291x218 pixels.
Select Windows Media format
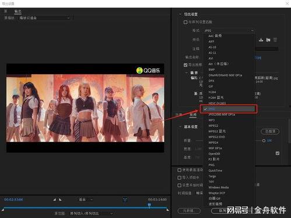point(219,188)
